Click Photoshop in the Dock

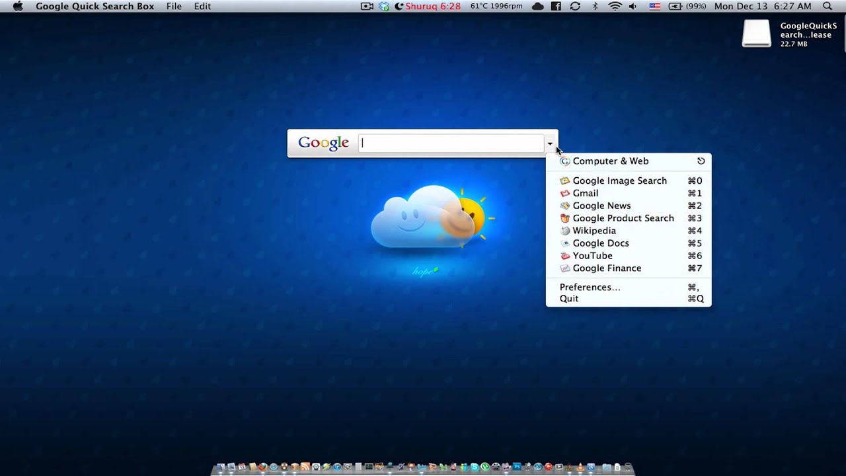tap(517, 467)
